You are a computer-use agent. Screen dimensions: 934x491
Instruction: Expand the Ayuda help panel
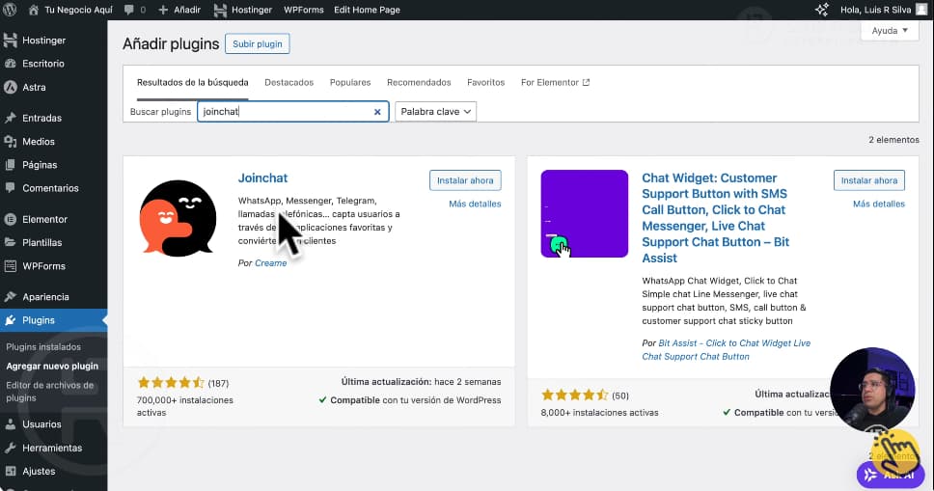point(890,31)
